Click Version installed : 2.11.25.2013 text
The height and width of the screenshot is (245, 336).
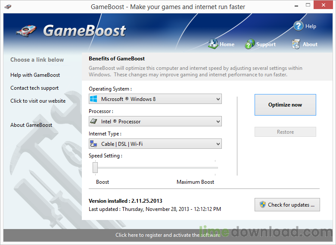[125, 201]
